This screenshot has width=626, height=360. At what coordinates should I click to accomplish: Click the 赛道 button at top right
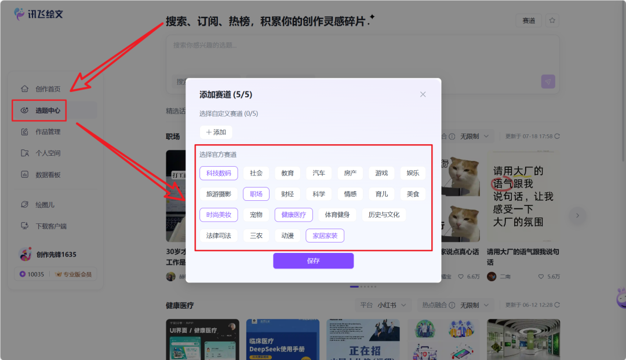point(529,20)
